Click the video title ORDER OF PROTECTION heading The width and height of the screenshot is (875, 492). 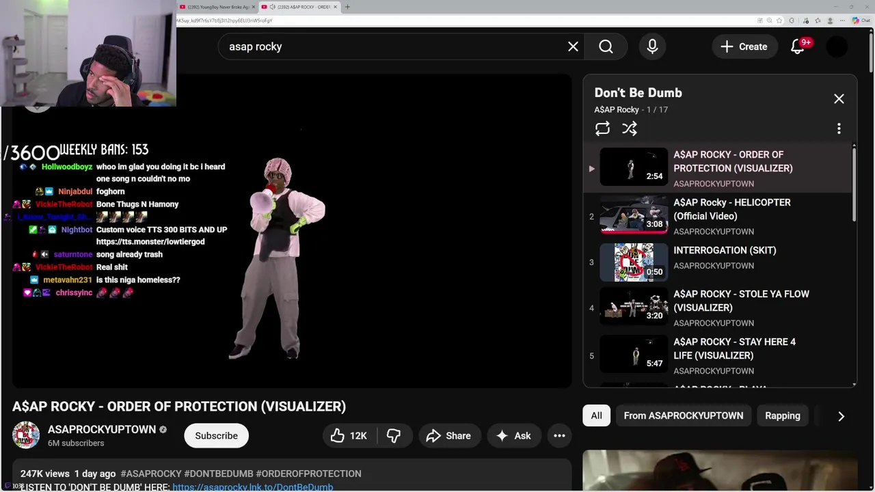179,407
